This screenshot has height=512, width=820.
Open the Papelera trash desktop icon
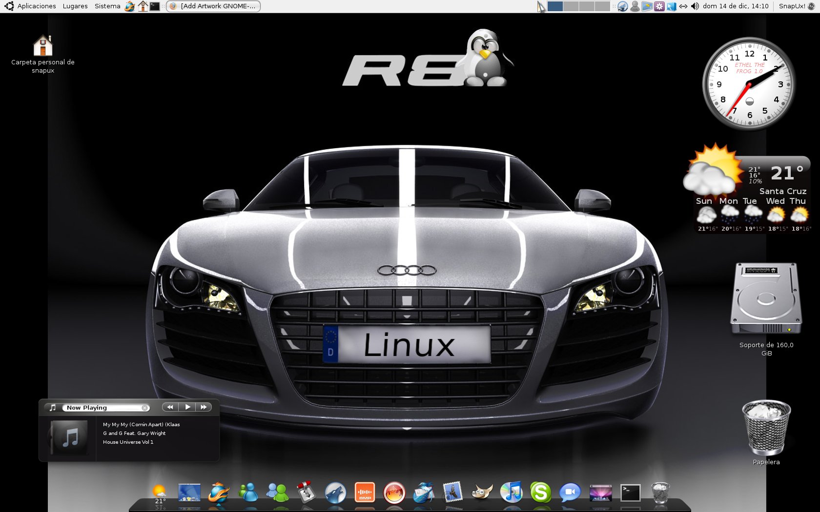pos(766,433)
